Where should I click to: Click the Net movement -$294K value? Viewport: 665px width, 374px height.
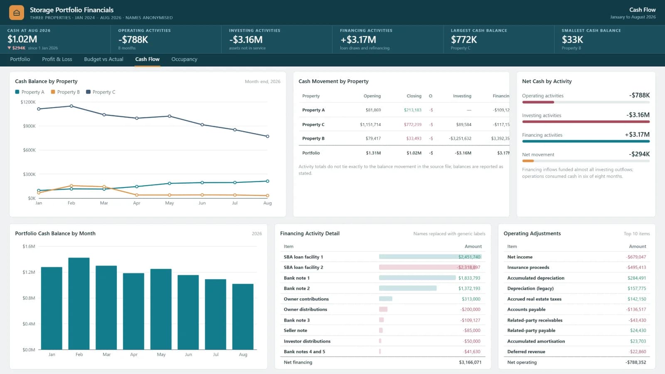click(x=639, y=154)
